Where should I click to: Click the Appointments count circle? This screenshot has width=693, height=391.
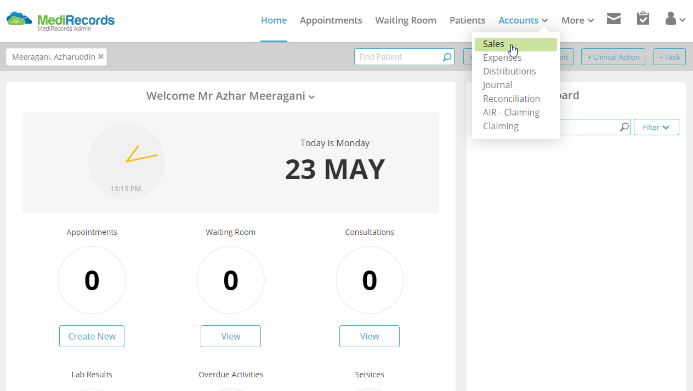pyautogui.click(x=92, y=280)
